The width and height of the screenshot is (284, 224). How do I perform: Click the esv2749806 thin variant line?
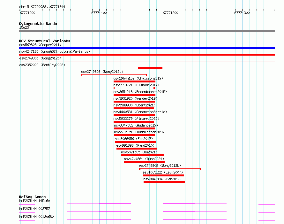pos(114,75)
